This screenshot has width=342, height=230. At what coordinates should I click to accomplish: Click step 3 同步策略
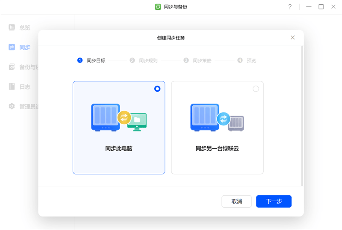(x=198, y=60)
